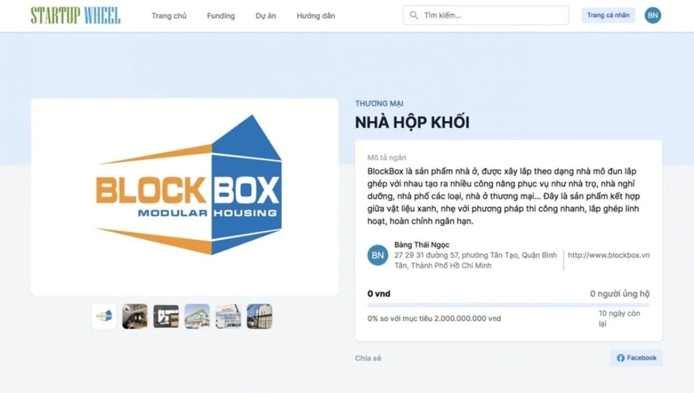The width and height of the screenshot is (694, 393).
Task: Click the address text in quận Bình Tân
Action: click(475, 261)
